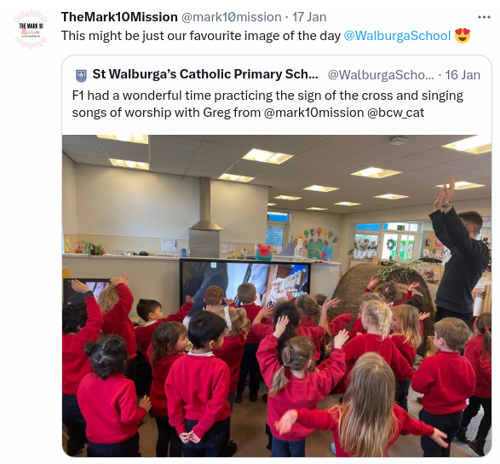Click the kitchen extractor hood in photo
Image resolution: width=500 pixels, height=464 pixels.
[205, 217]
